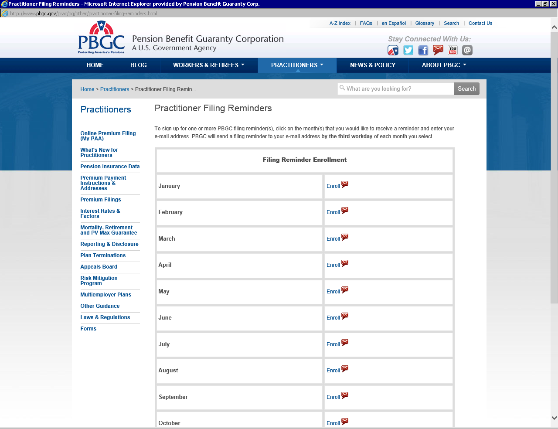Click the PBGC logo
Screen dimensions: 558x429
(101, 37)
